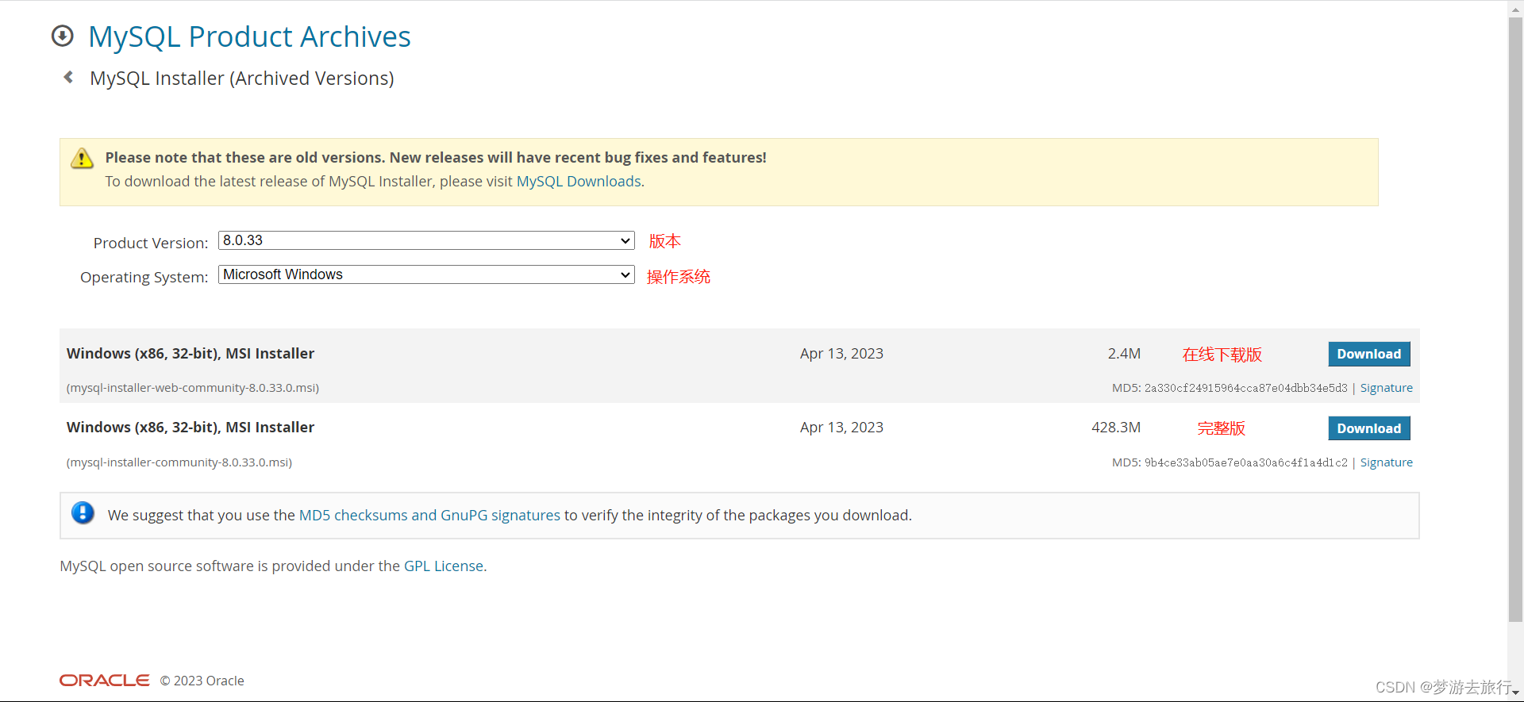Open Signature link for web installer

coord(1386,388)
